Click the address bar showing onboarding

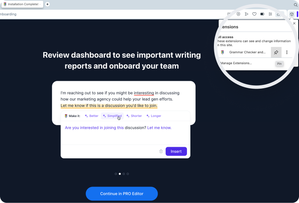[x=112, y=14]
